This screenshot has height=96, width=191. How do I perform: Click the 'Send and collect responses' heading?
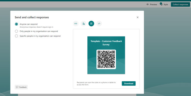(32, 17)
